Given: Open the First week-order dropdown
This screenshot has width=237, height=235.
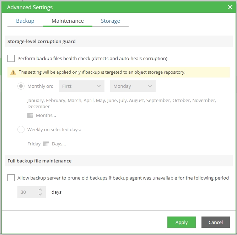Looking at the screenshot, I should pyautogui.click(x=82, y=86).
